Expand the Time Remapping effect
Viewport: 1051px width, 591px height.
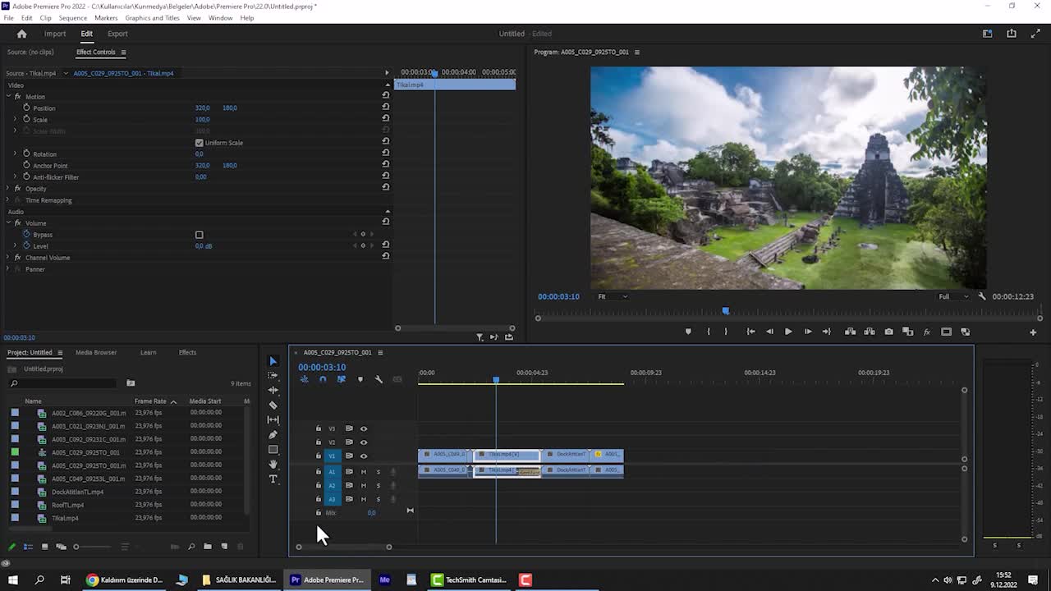(x=8, y=199)
